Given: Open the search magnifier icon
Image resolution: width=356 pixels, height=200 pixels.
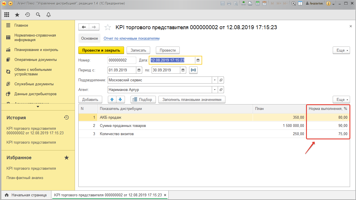Looking at the screenshot, I should point(38,15).
